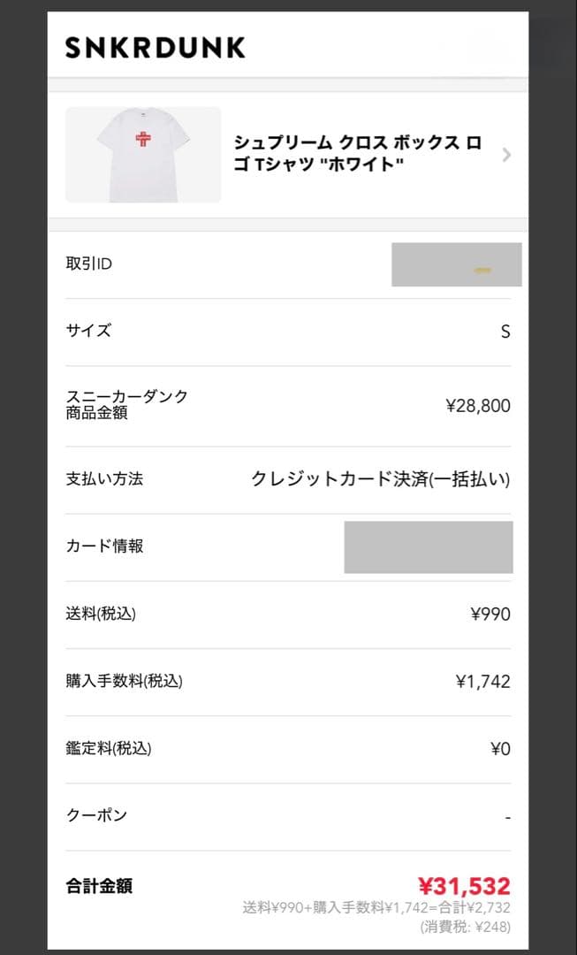Image resolution: width=577 pixels, height=955 pixels.
Task: Click the masked カード情報 card box
Action: [428, 546]
